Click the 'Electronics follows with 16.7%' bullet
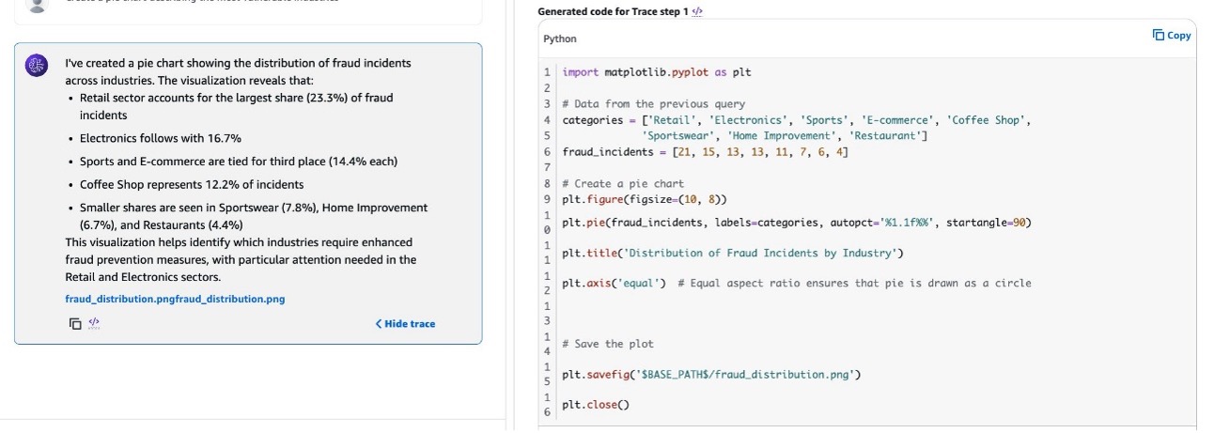 tap(161, 138)
